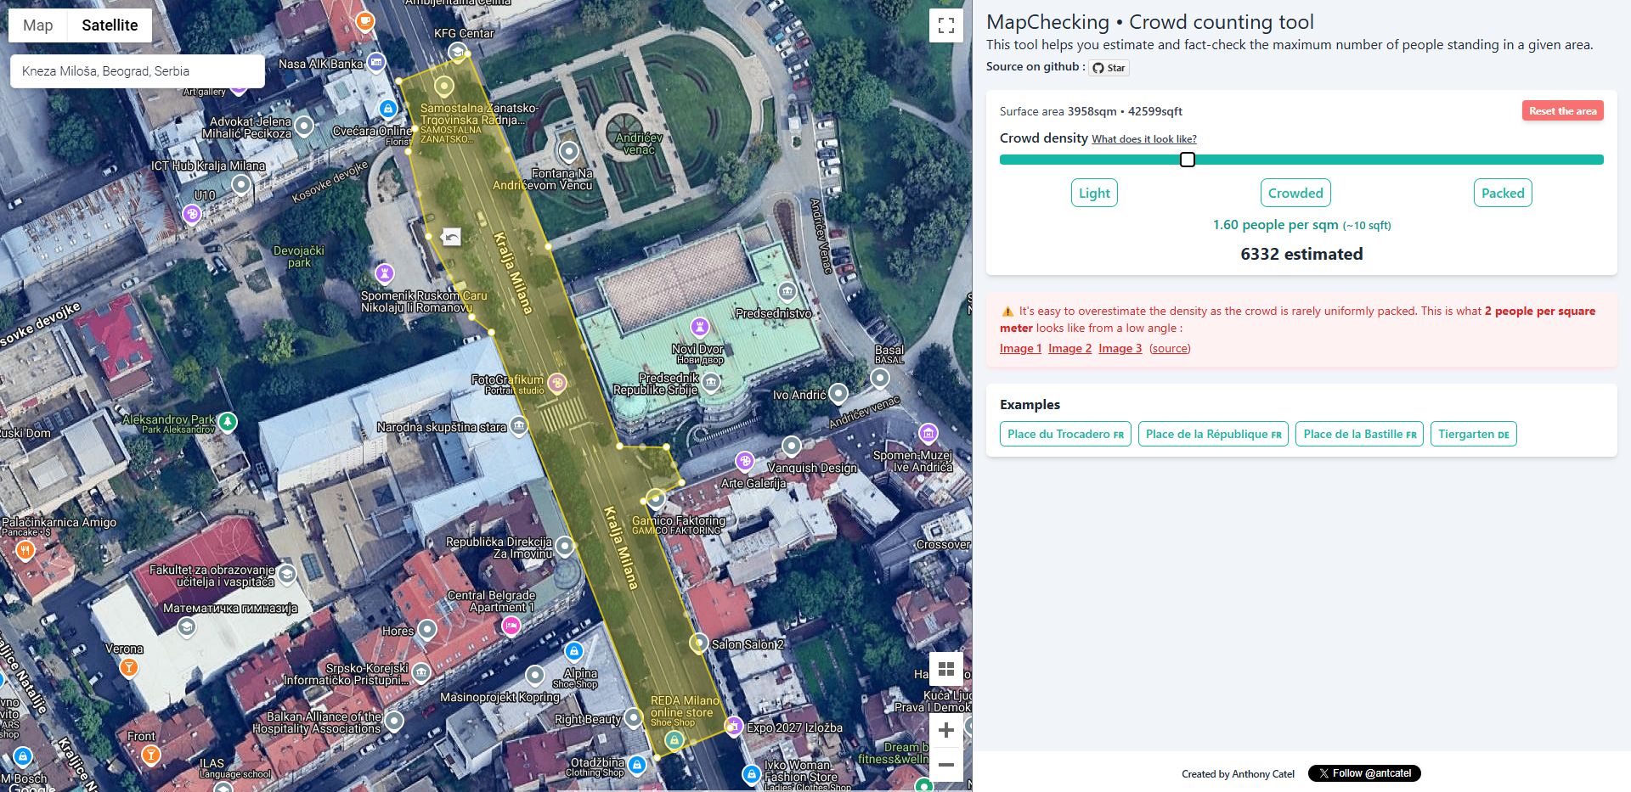
Task: Open the Image 2 example link
Action: point(1069,349)
